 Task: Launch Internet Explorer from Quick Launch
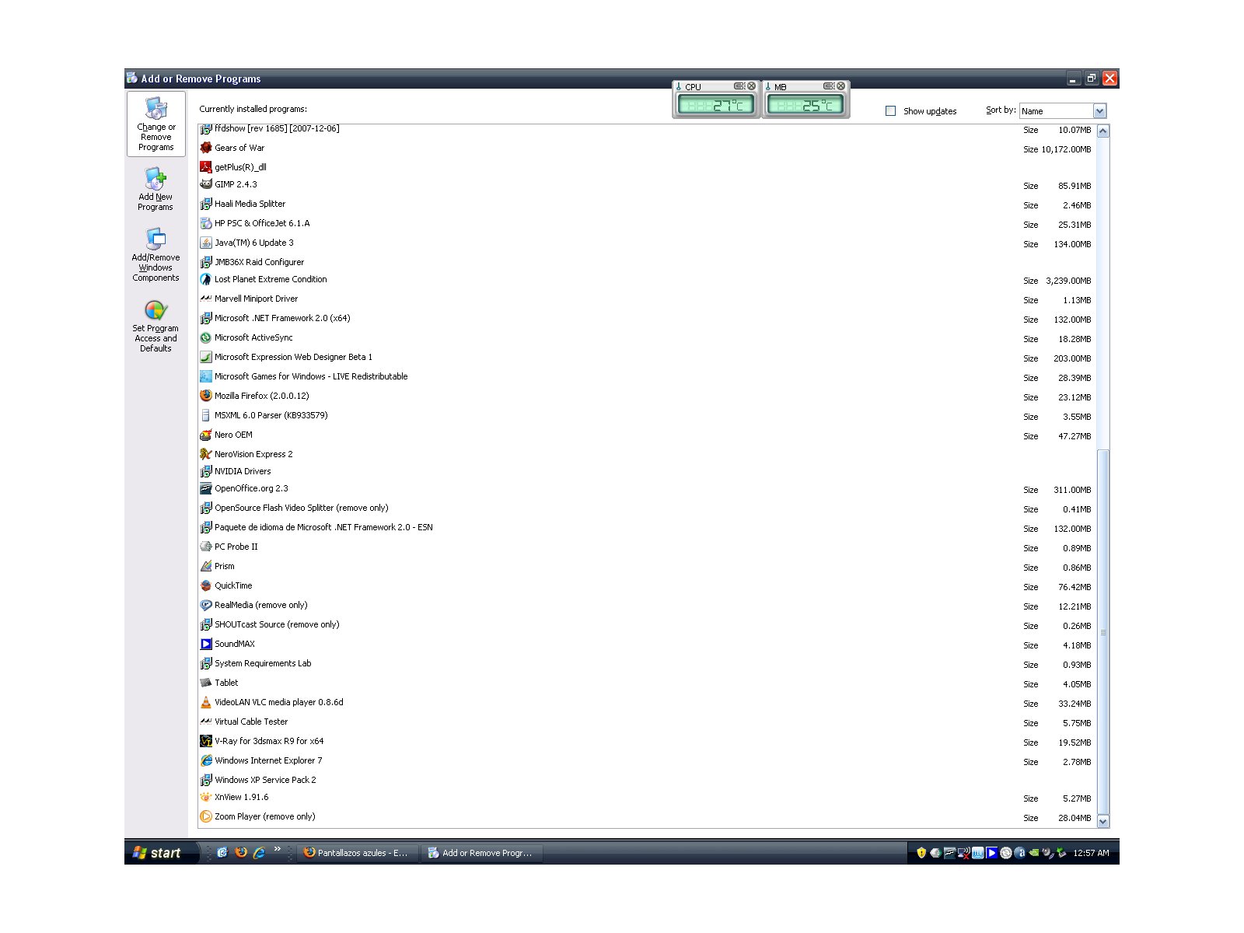259,852
